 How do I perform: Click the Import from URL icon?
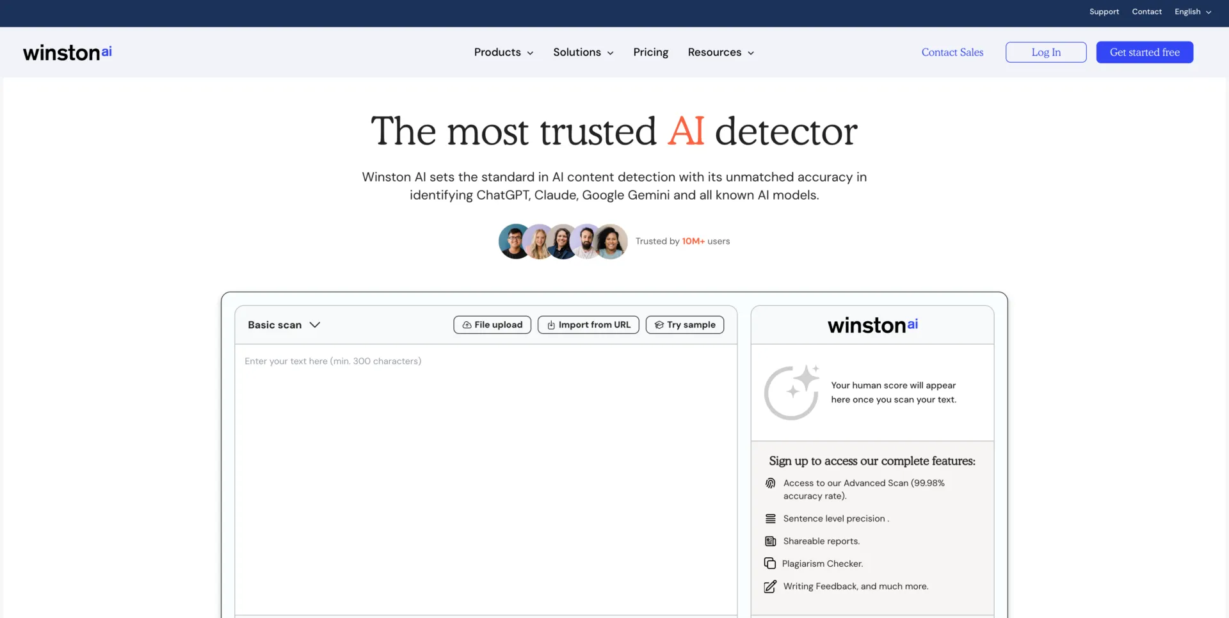pyautogui.click(x=551, y=325)
